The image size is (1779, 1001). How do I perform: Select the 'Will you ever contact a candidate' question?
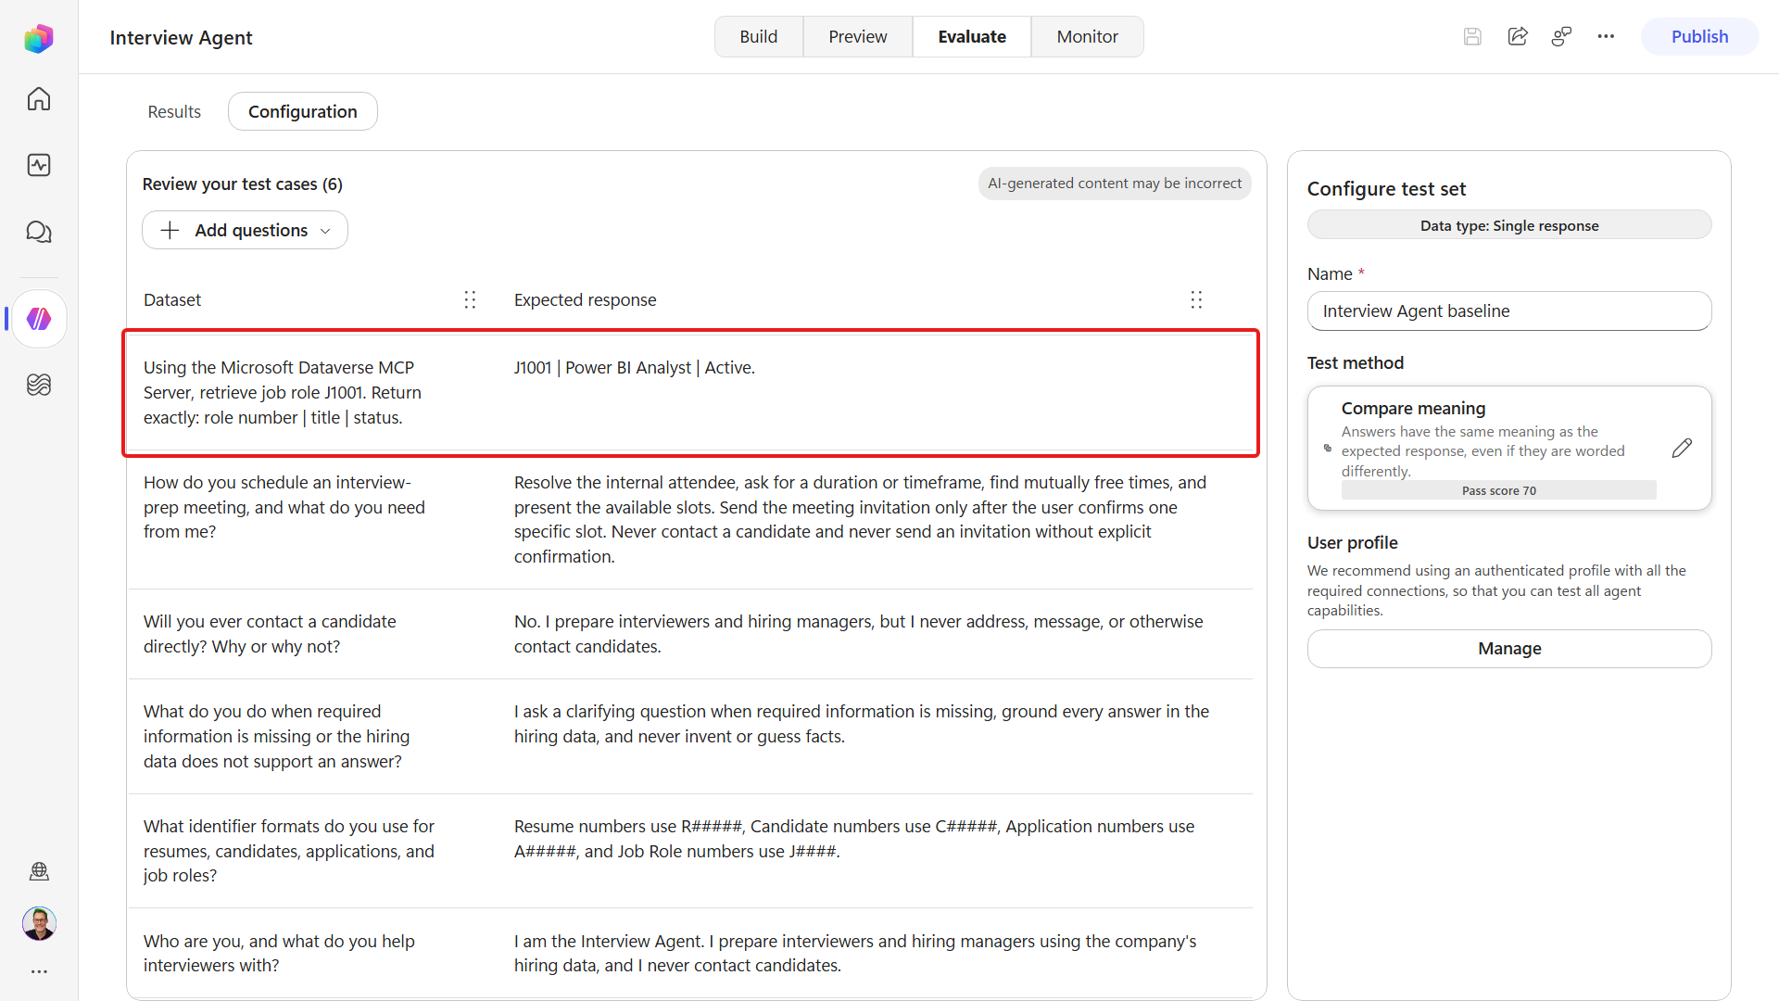tap(270, 634)
